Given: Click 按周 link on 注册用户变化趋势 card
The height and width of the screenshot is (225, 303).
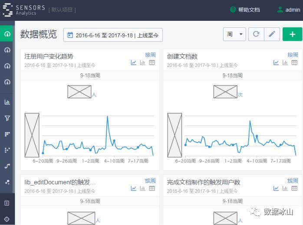Looking at the screenshot, I should tap(150, 55).
